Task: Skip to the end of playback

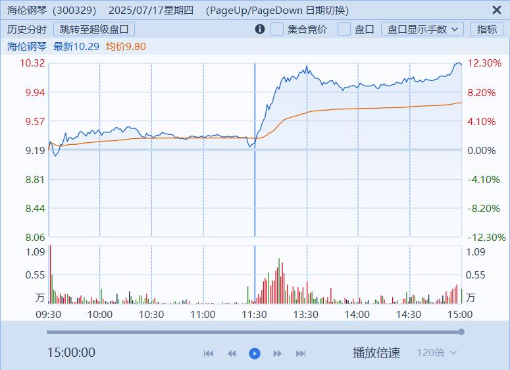Action: 301,354
